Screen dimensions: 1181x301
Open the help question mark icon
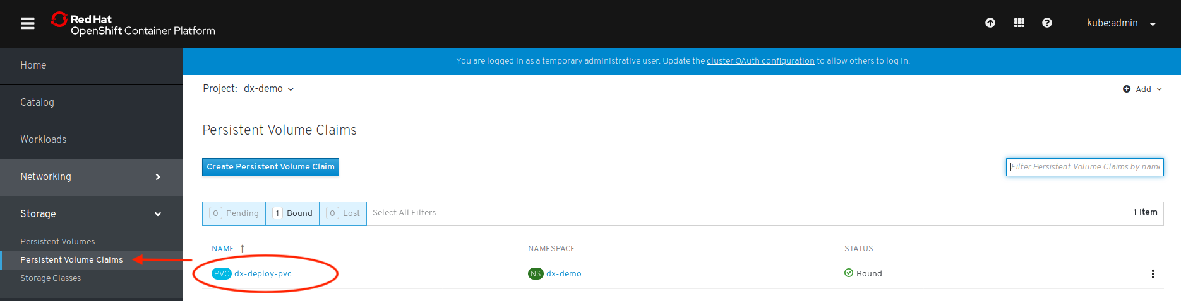coord(1047,23)
